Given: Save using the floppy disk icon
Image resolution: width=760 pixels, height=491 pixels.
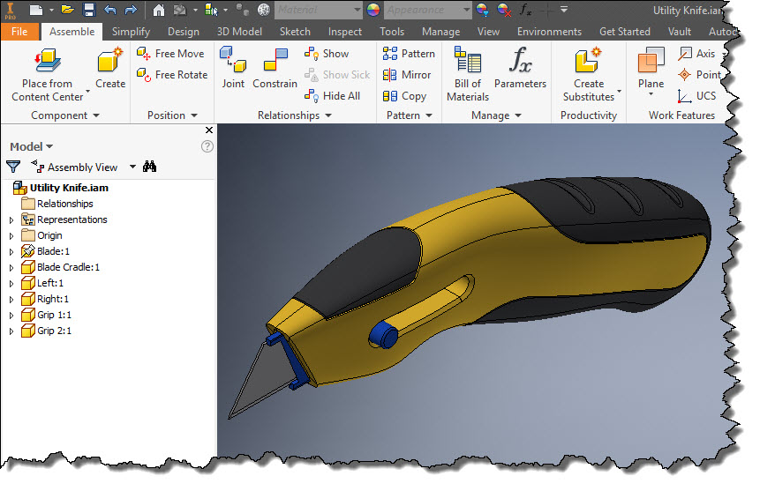Looking at the screenshot, I should (x=88, y=10).
